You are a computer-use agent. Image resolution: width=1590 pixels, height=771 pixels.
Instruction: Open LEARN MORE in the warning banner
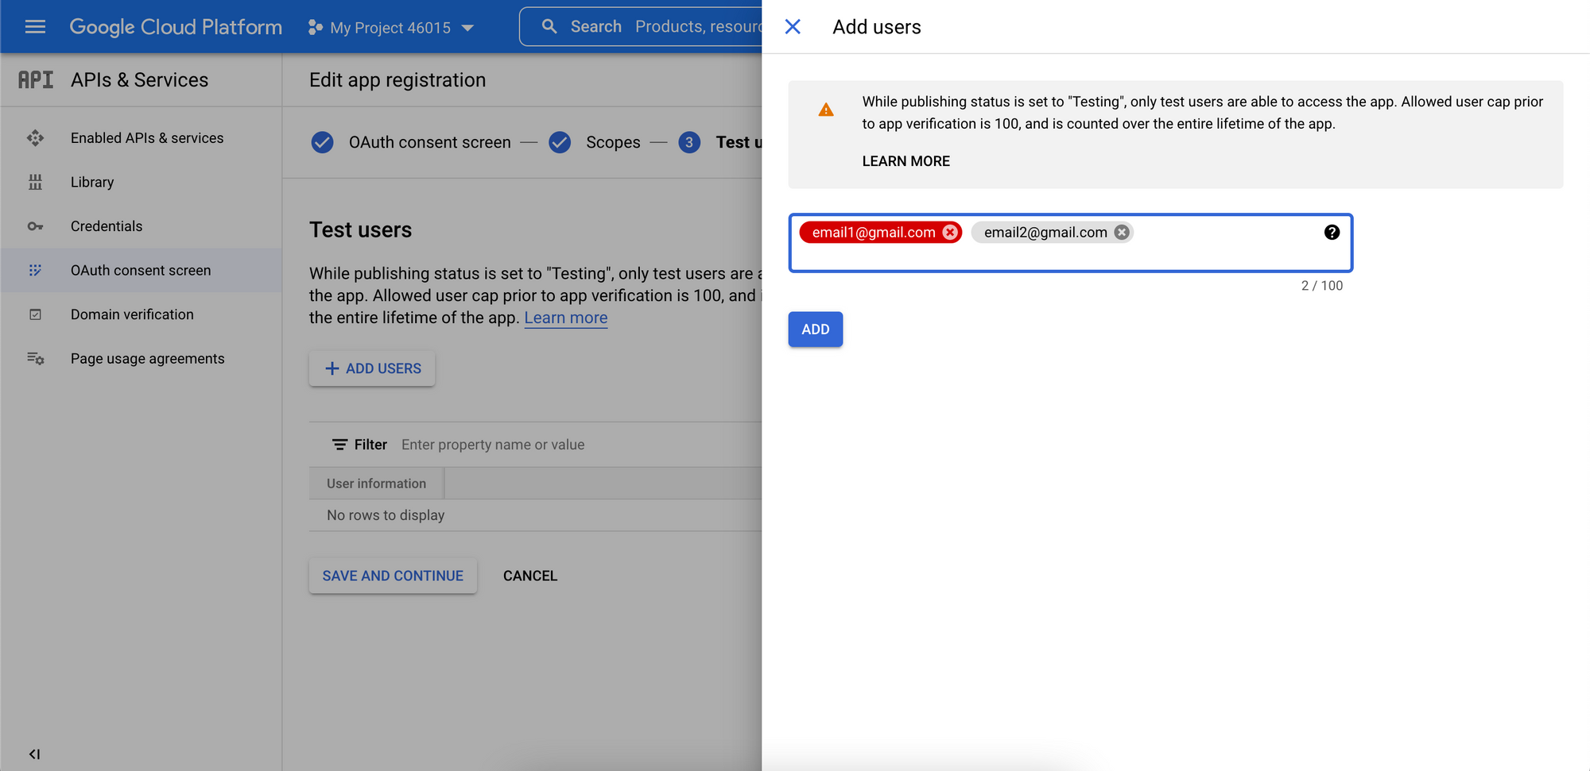[906, 161]
